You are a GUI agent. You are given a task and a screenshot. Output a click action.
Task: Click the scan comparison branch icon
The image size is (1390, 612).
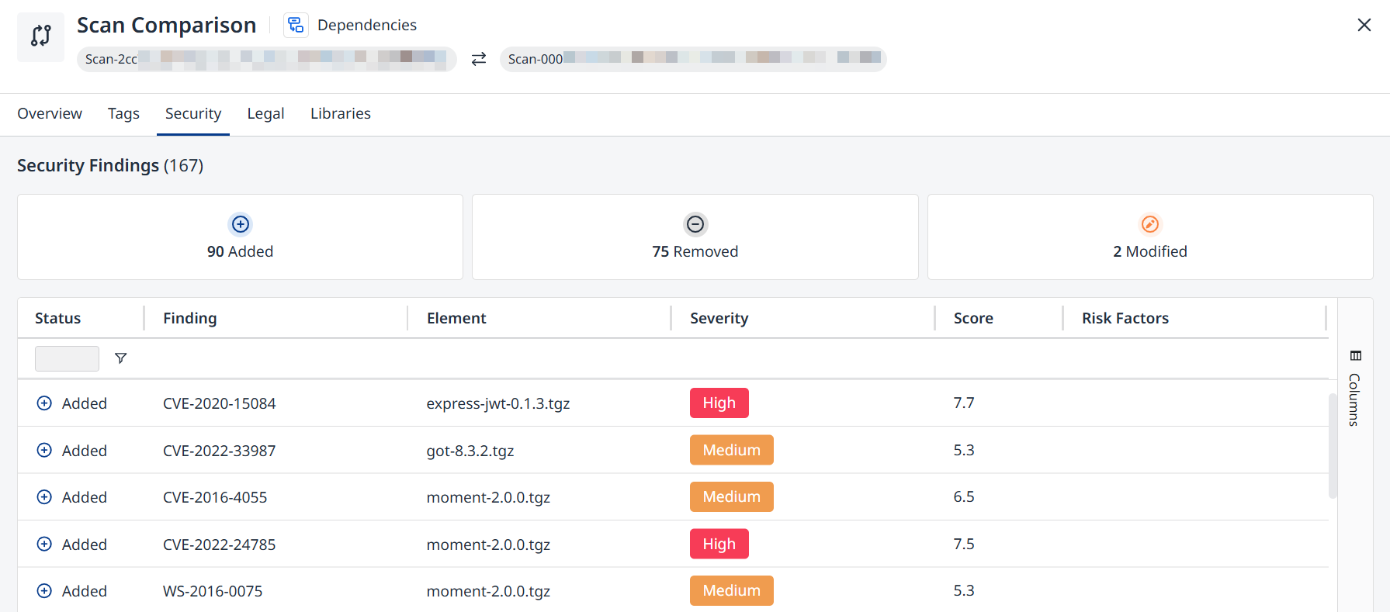pyautogui.click(x=40, y=36)
